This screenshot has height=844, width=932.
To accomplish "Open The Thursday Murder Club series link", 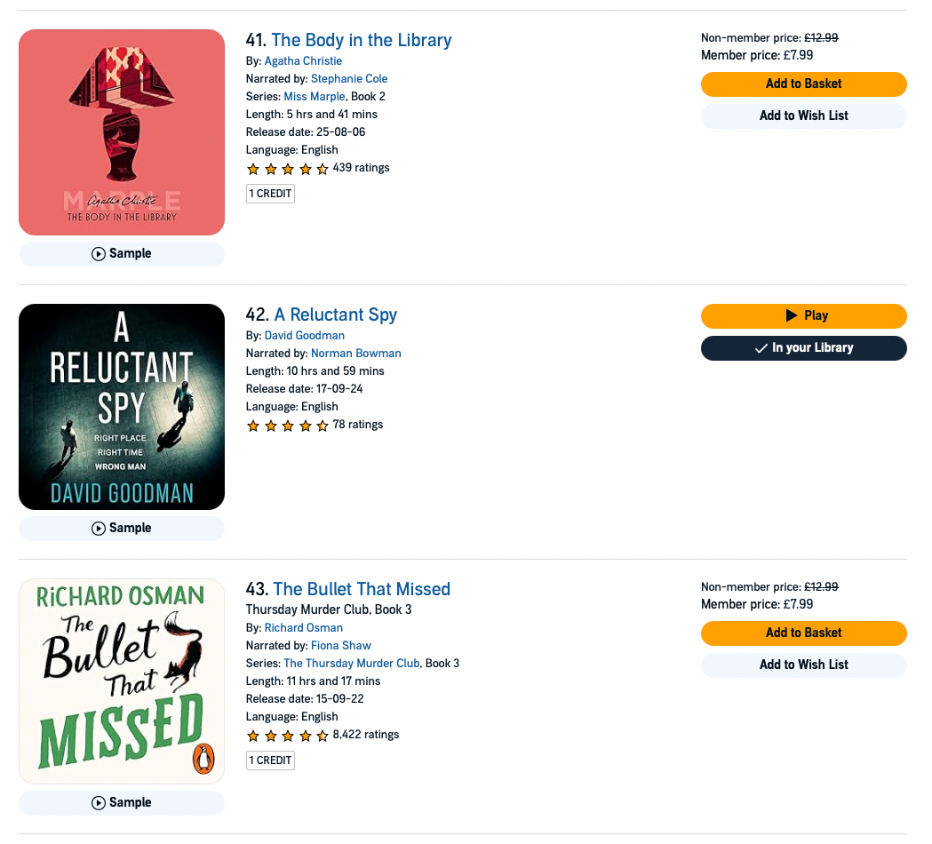I will (352, 664).
